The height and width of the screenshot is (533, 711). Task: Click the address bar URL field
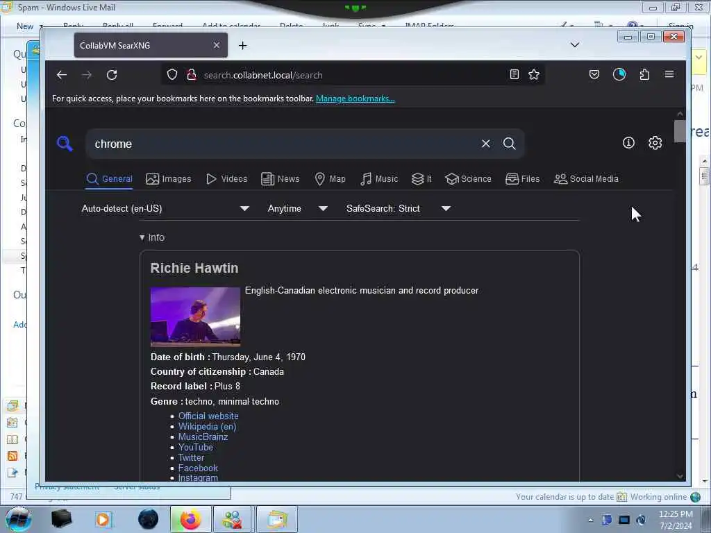(353, 75)
